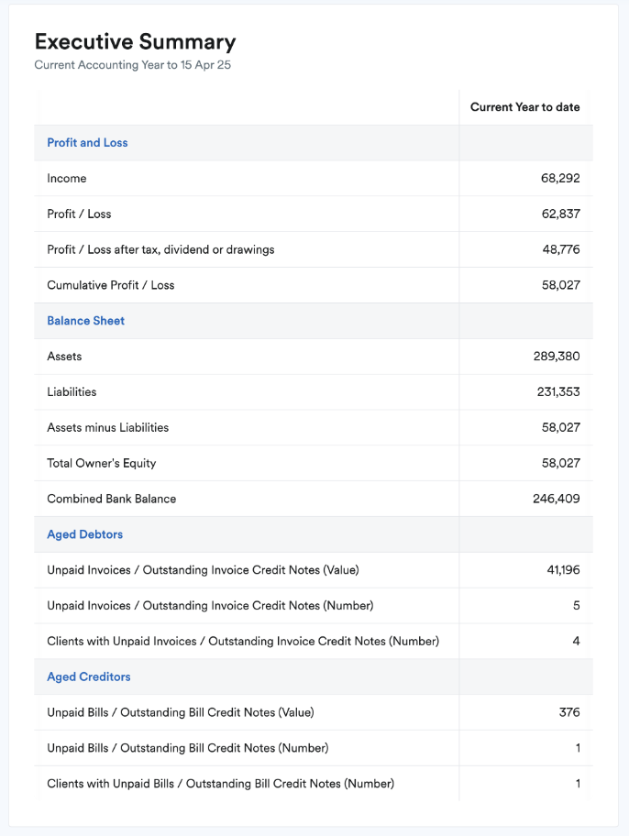Click the unpaid invoices count 5
This screenshot has width=629, height=836.
click(x=576, y=606)
